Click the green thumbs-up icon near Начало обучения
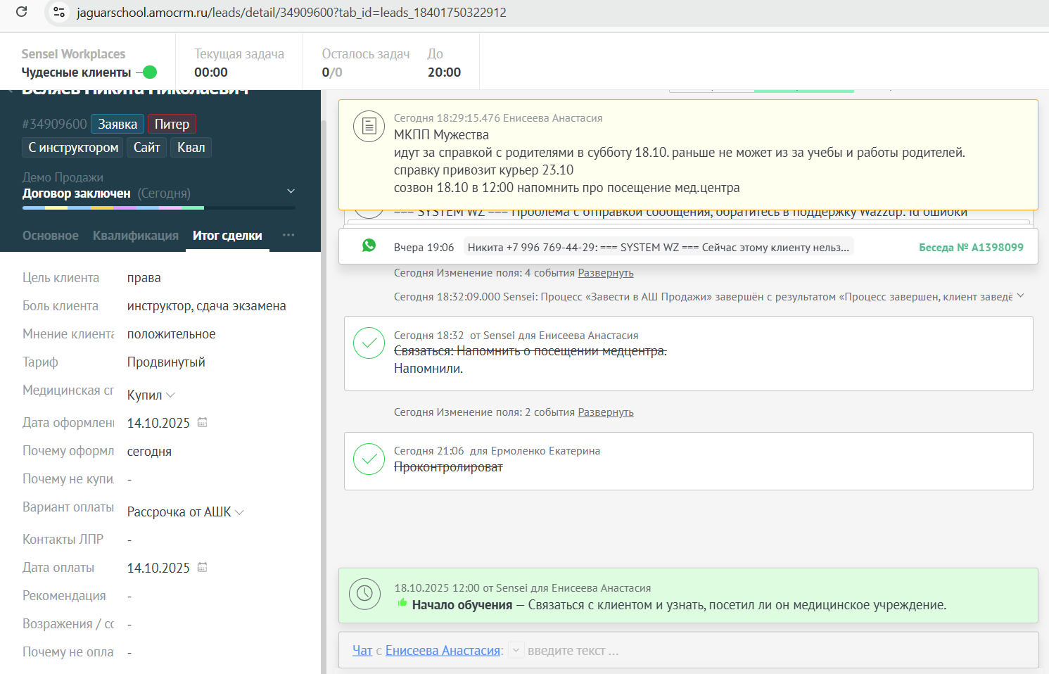Image resolution: width=1049 pixels, height=674 pixels. pos(402,603)
